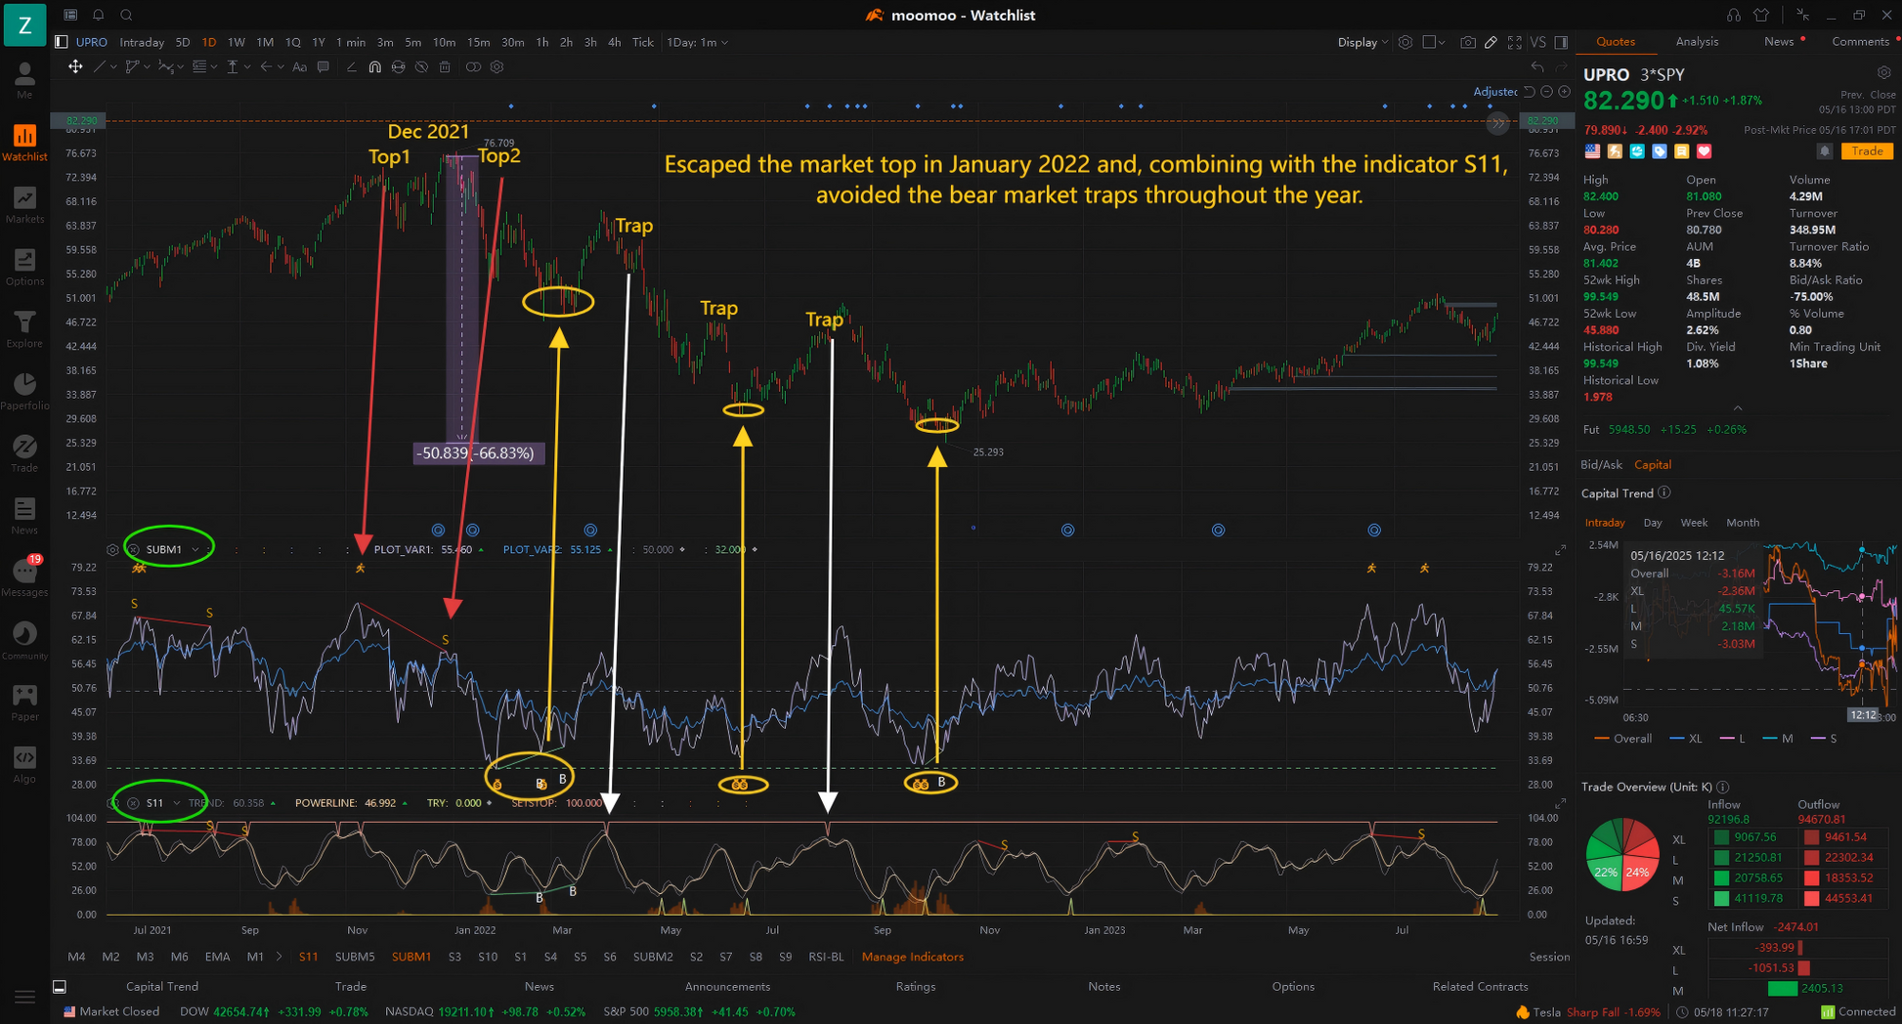Open Paperfolio in the left sidebar
1902x1024 pixels.
point(24,393)
